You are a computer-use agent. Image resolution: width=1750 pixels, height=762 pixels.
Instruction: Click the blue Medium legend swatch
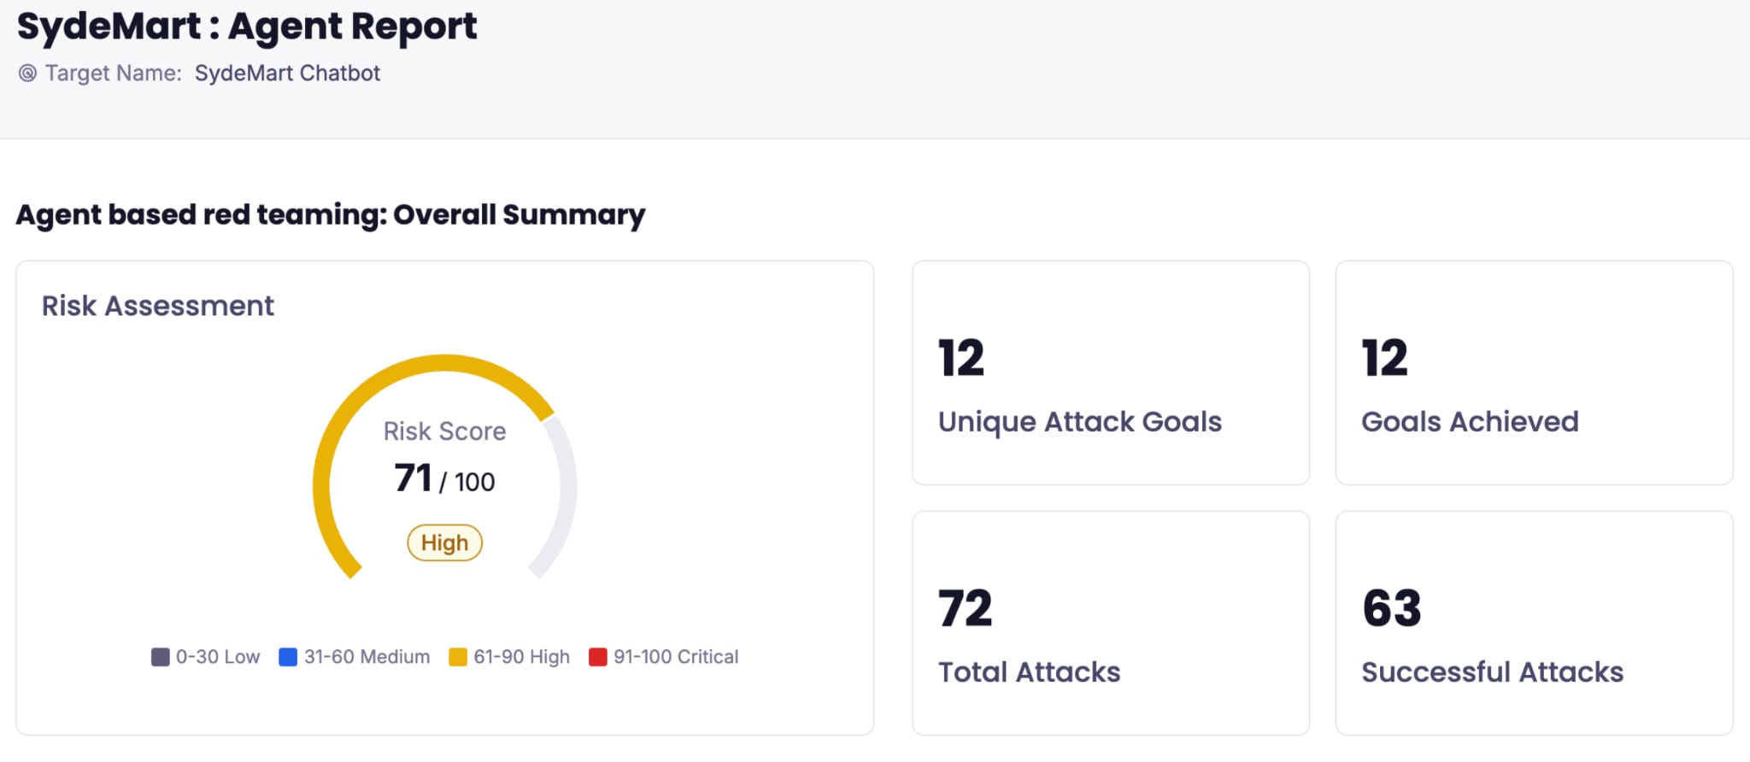(288, 657)
